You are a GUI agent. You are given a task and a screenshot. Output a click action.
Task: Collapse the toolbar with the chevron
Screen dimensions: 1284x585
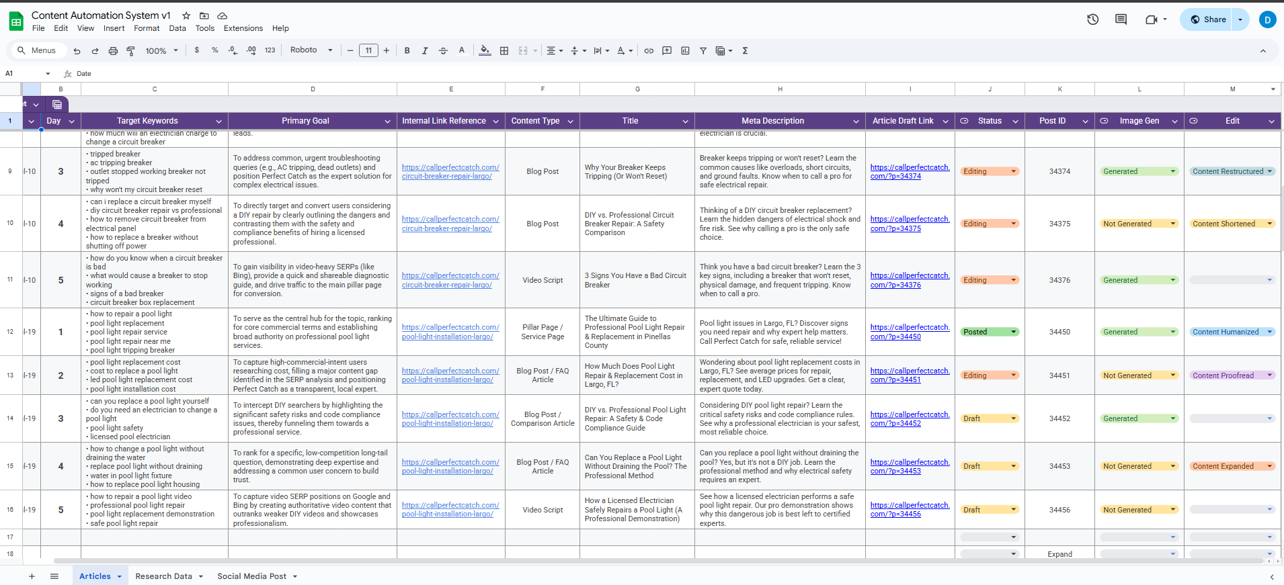1263,51
